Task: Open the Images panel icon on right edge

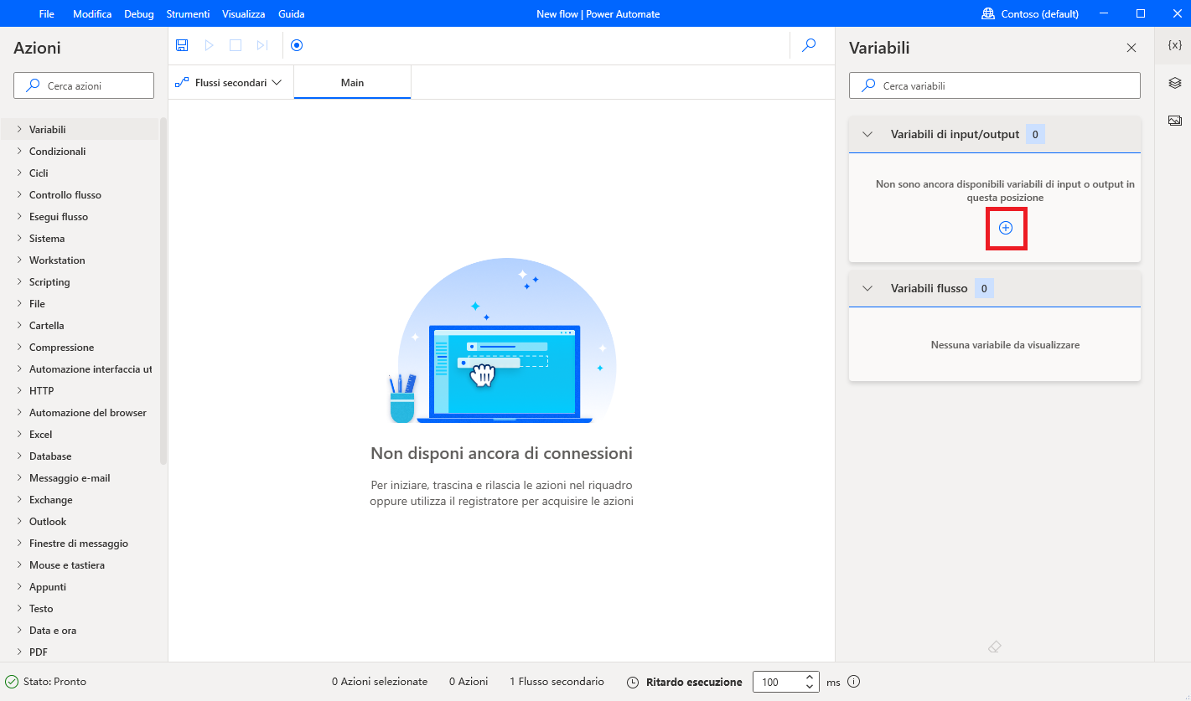Action: click(1174, 120)
